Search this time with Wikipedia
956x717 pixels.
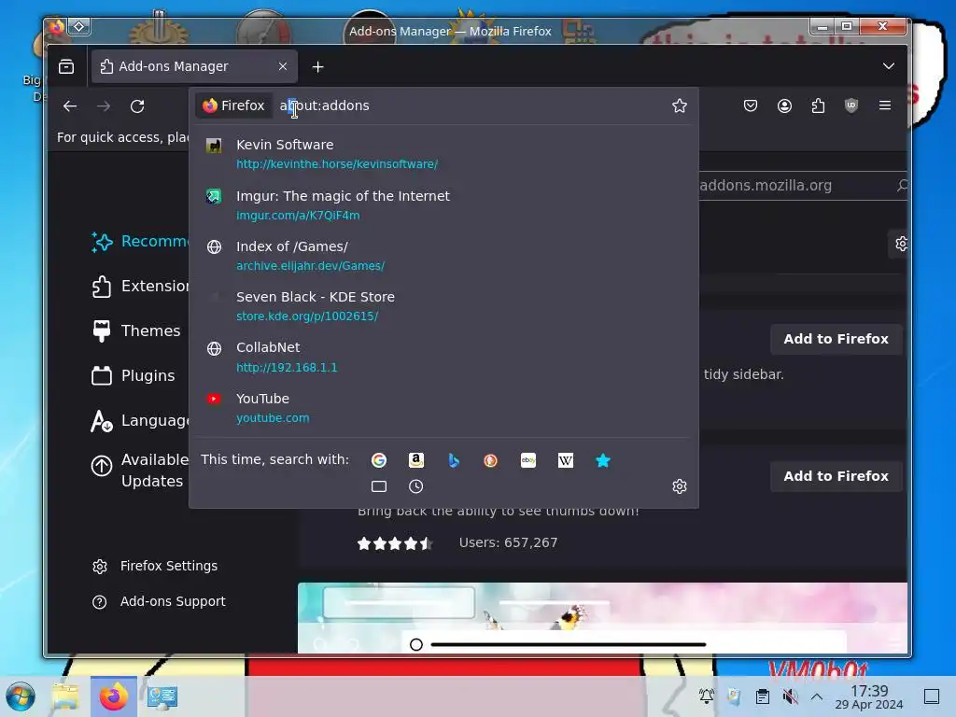click(565, 460)
